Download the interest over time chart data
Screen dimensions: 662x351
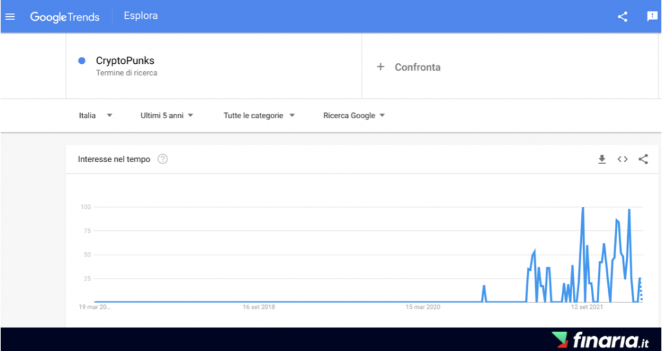pyautogui.click(x=602, y=159)
